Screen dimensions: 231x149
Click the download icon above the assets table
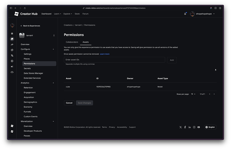point(216,70)
